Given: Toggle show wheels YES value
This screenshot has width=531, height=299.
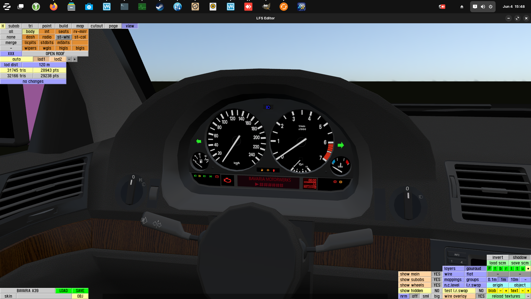Looking at the screenshot, I should (437, 285).
